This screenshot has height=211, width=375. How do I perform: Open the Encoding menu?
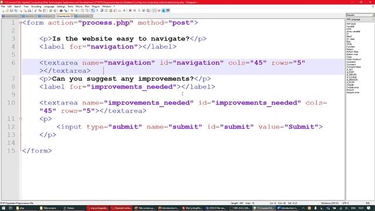[x=36, y=6]
